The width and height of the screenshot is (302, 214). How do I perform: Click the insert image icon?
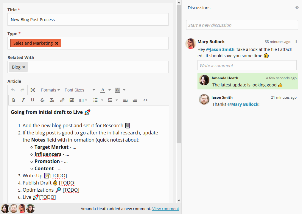point(72,100)
